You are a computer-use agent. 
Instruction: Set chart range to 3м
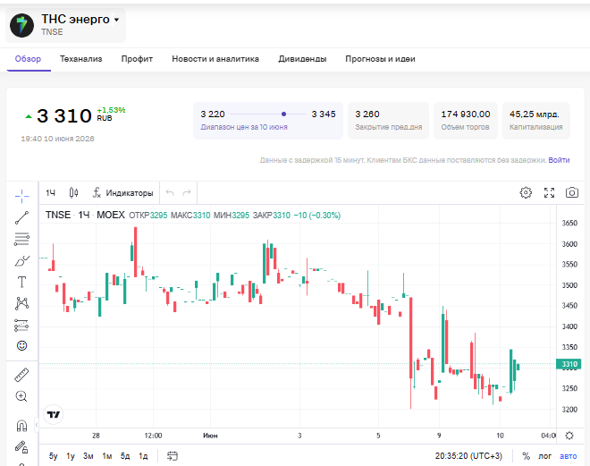(x=88, y=456)
